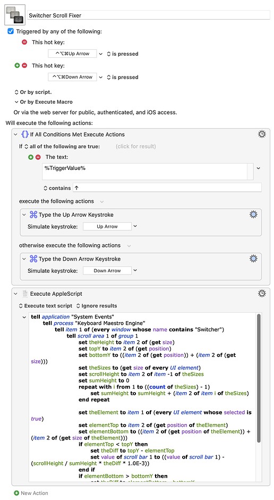Change the Down Arrow hot key 'is pressed' option

[123, 77]
